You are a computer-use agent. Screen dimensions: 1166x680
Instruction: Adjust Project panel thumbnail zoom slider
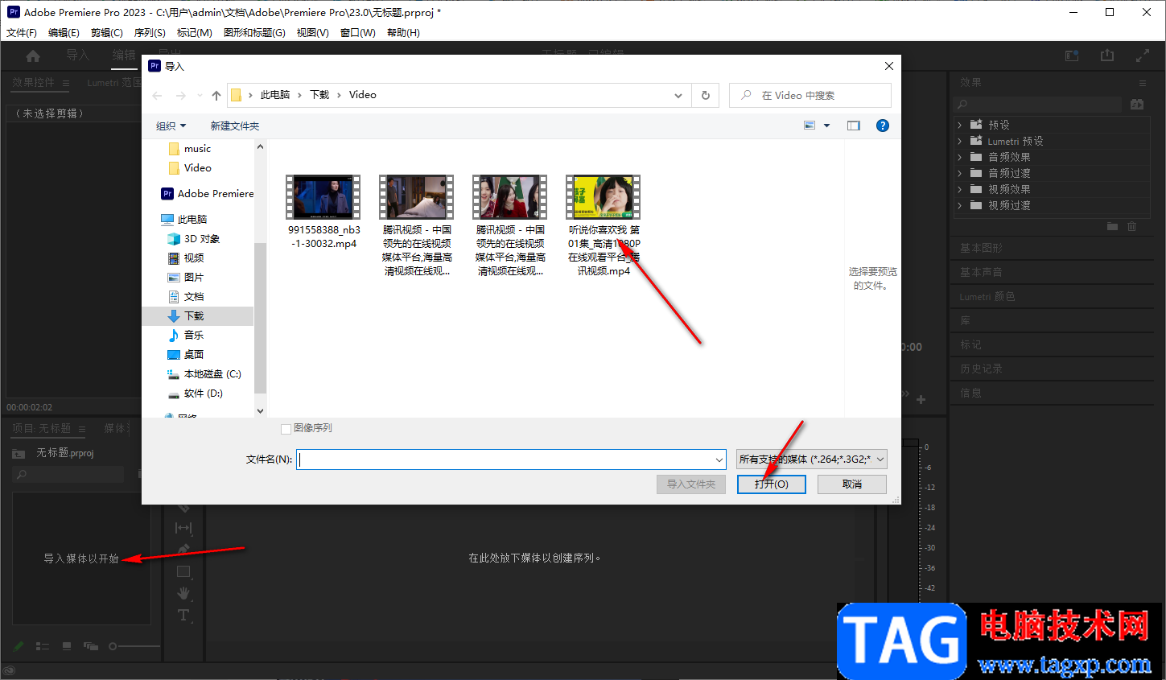point(134,646)
